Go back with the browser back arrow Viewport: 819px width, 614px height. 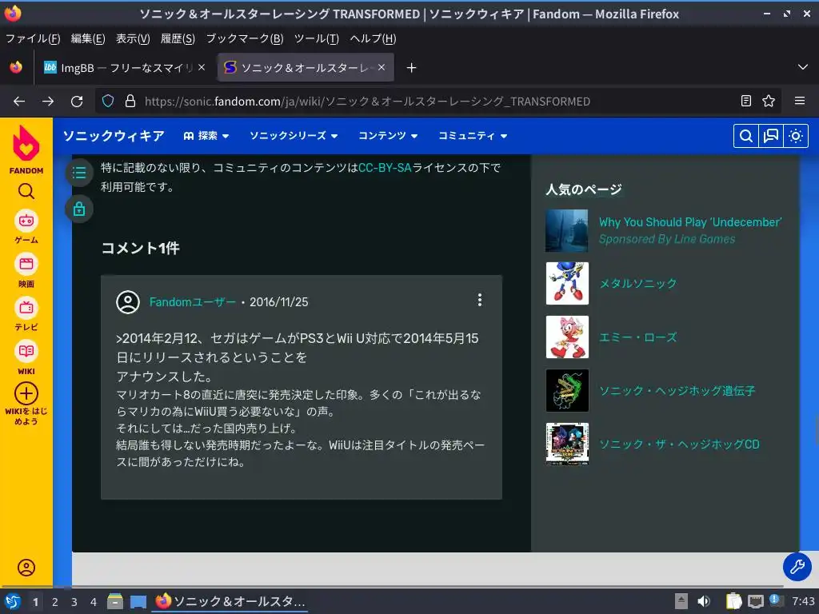tap(19, 102)
